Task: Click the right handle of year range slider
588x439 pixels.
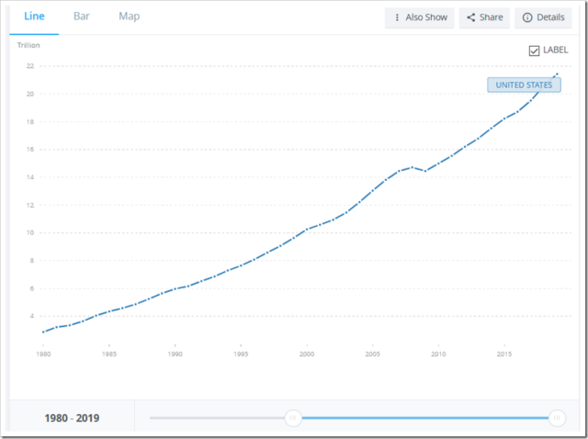Action: click(556, 418)
